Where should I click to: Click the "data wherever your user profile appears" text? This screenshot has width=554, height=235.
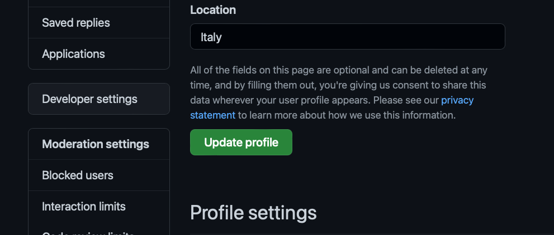[x=280, y=101]
